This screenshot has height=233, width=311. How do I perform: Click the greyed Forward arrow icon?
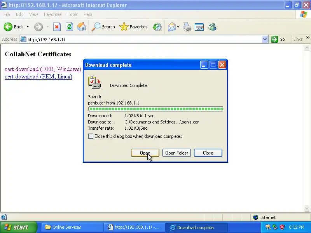click(38, 27)
